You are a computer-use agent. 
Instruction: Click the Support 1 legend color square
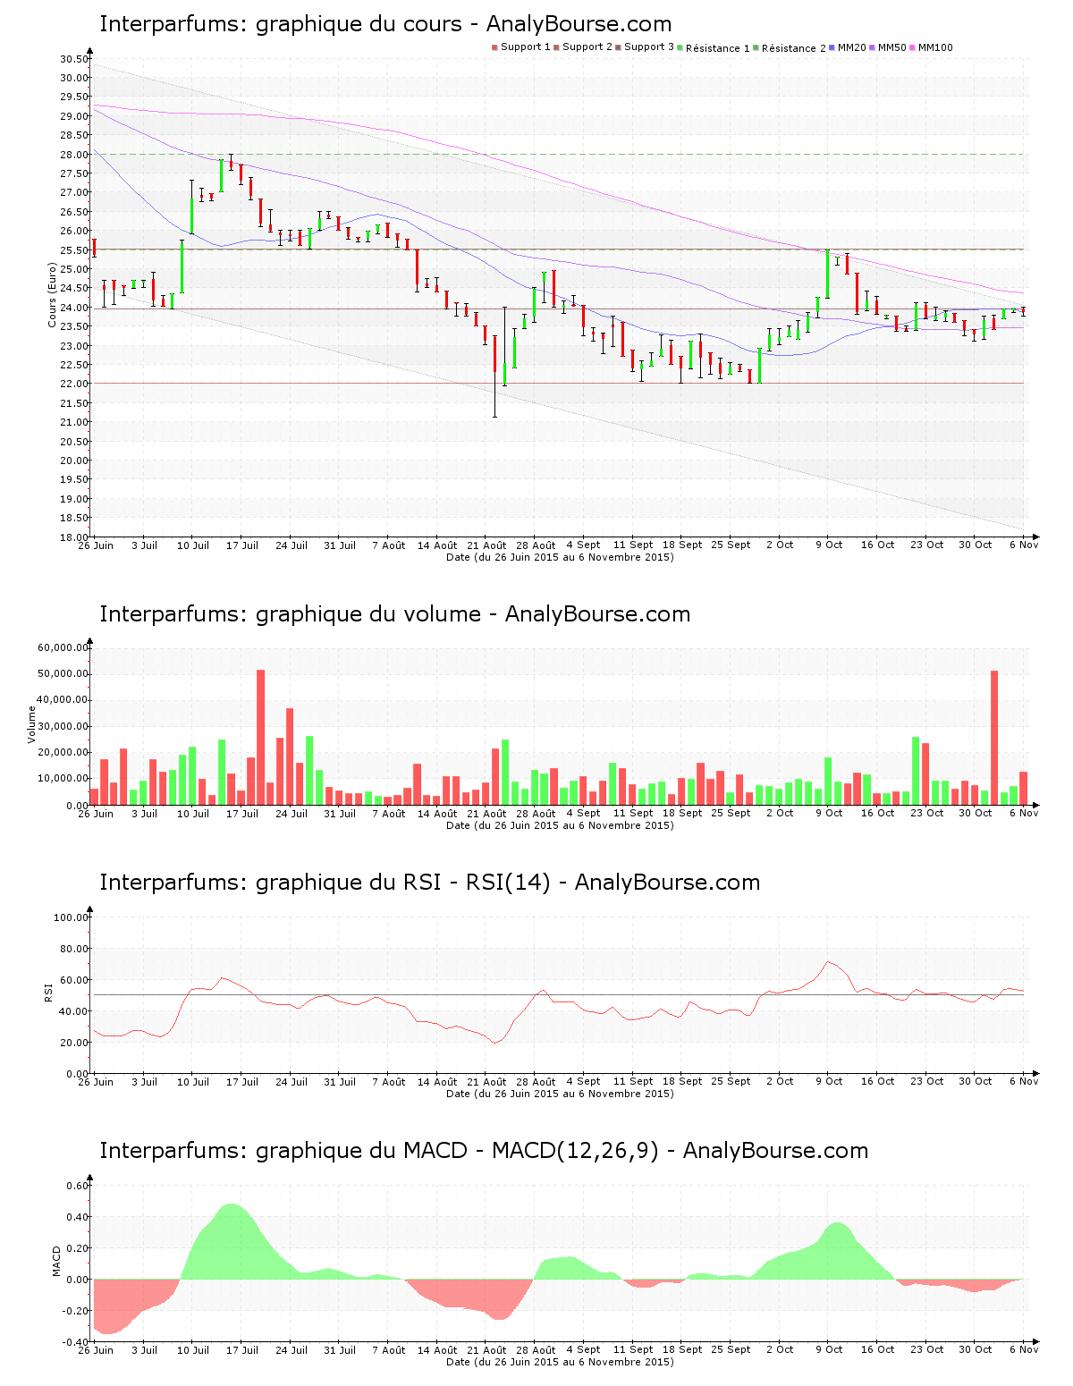point(494,47)
